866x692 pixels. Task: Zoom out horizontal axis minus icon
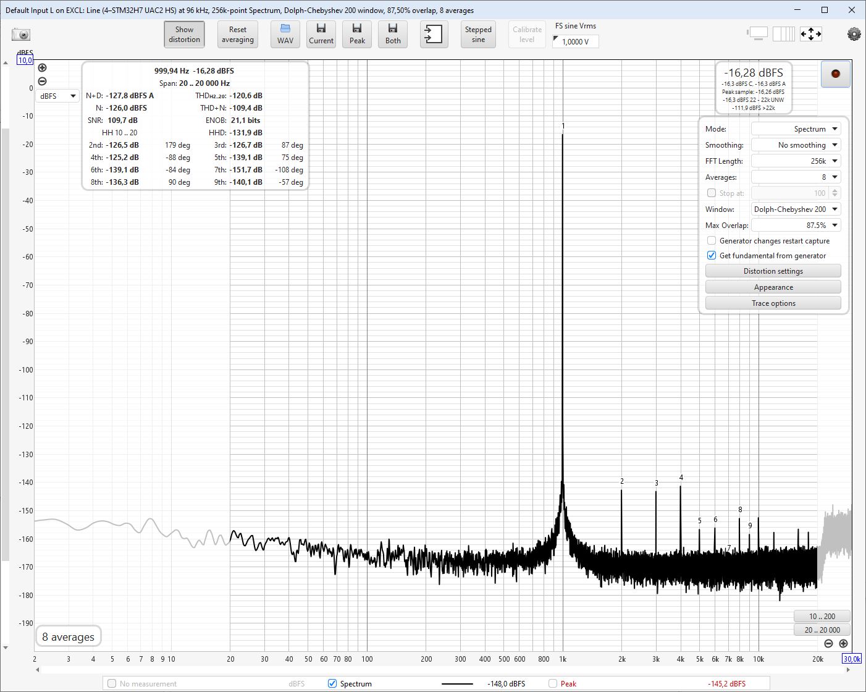point(828,644)
